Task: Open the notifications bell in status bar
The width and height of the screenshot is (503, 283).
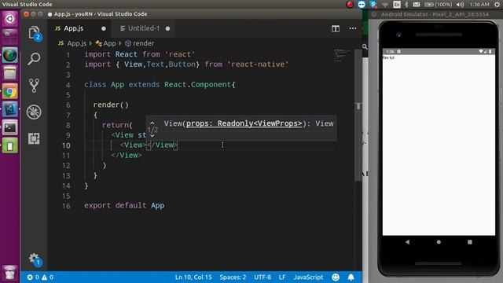Action: pos(351,277)
